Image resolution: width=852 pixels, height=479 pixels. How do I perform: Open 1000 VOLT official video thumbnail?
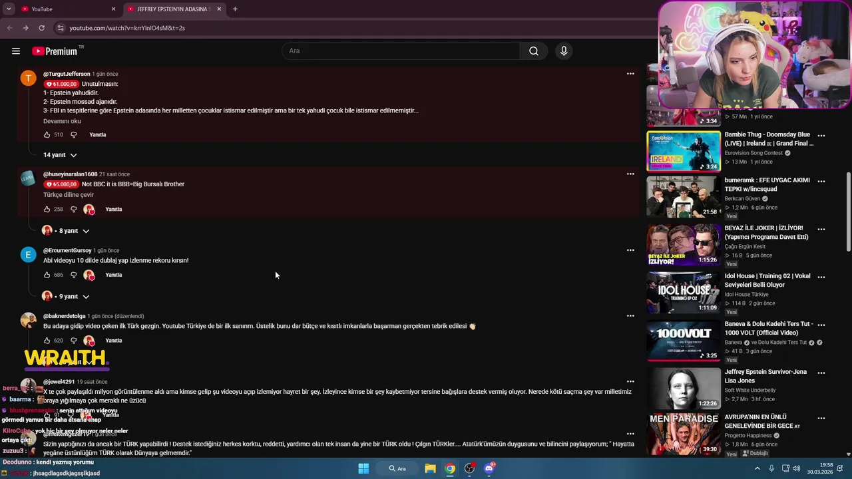[684, 341]
